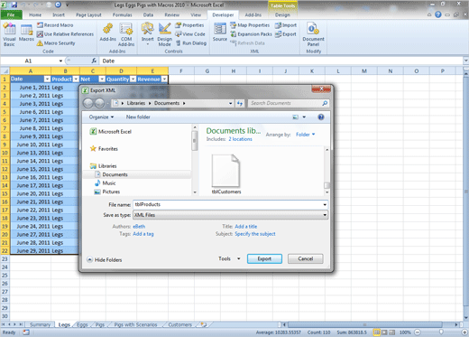Click the XML Export ribbon button

286,34
